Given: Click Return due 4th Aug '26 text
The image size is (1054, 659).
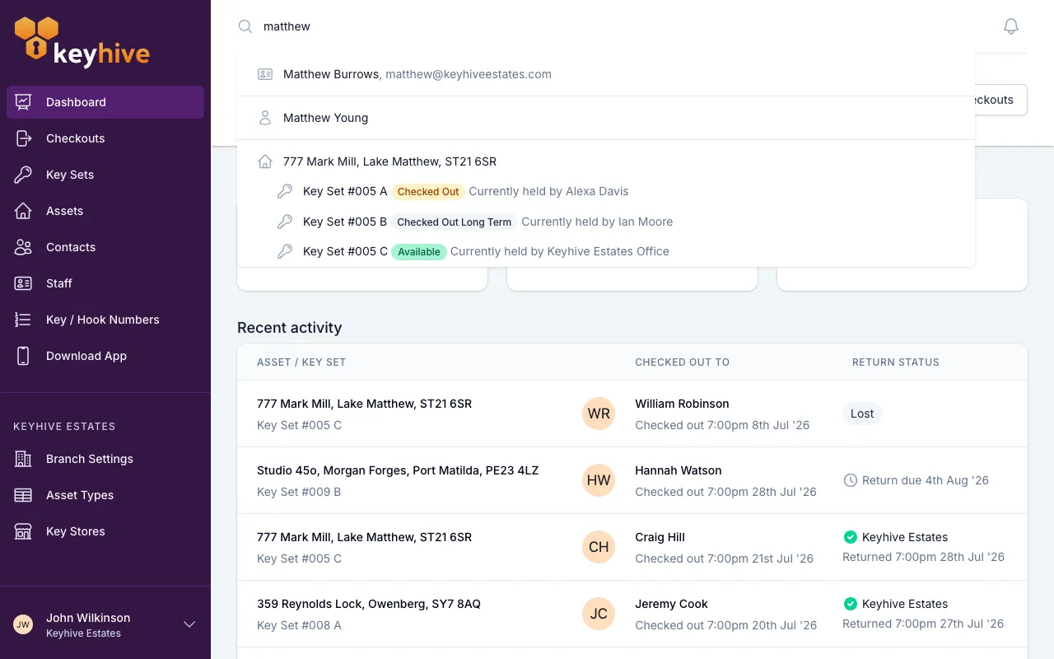Looking at the screenshot, I should tap(926, 480).
